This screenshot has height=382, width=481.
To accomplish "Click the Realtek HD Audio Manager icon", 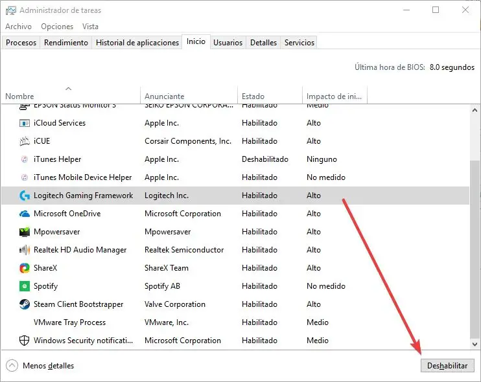I will coord(25,250).
